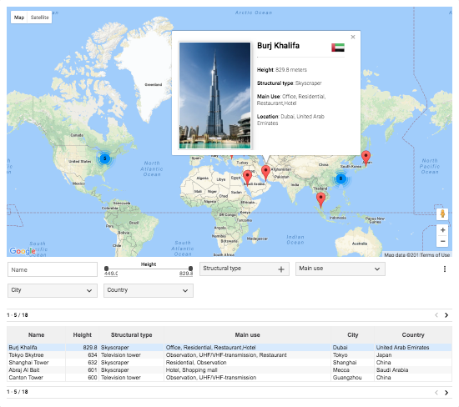Screen dimensions: 459x407
Task: Select the Burj Khalifa table row
Action: tap(229, 347)
